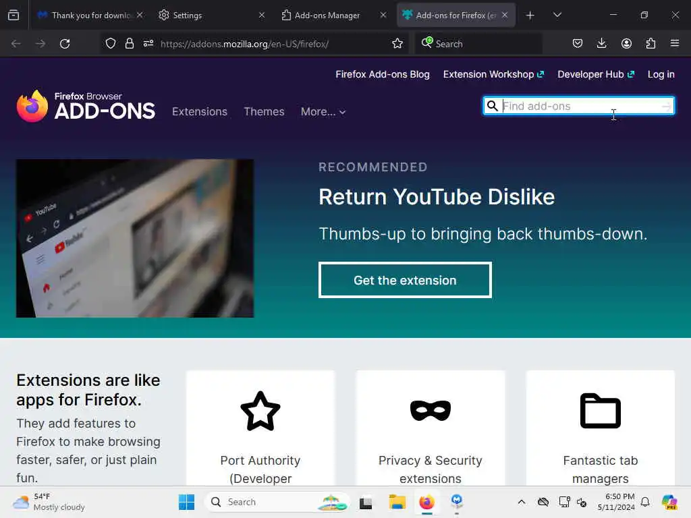Expand the list all tabs chevron
This screenshot has height=518, width=691.
point(557,15)
